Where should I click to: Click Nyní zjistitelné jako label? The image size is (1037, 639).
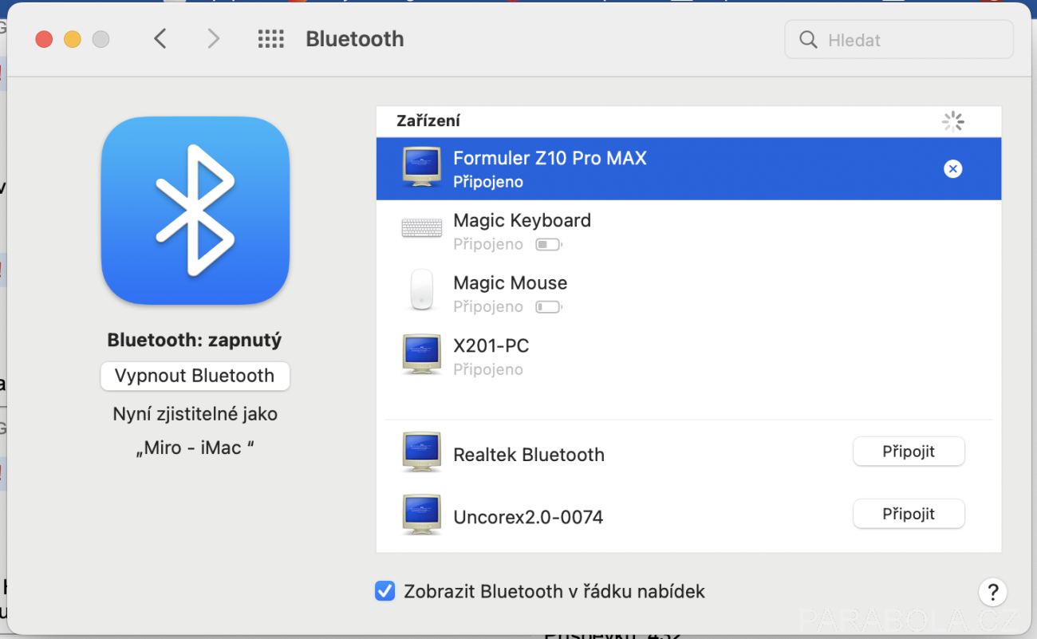(195, 414)
